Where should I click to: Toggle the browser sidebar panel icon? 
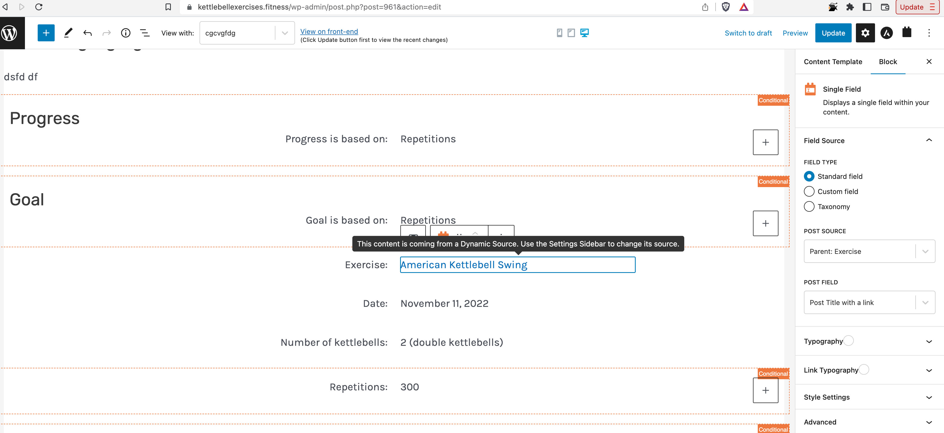[867, 7]
